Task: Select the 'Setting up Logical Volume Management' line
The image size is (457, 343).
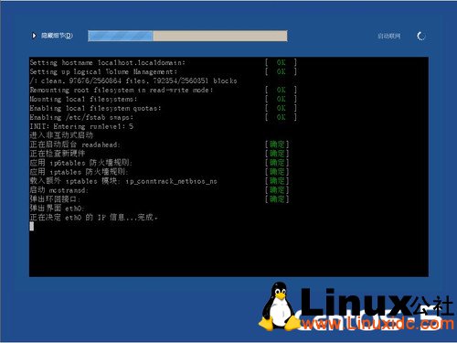Action: 103,72
